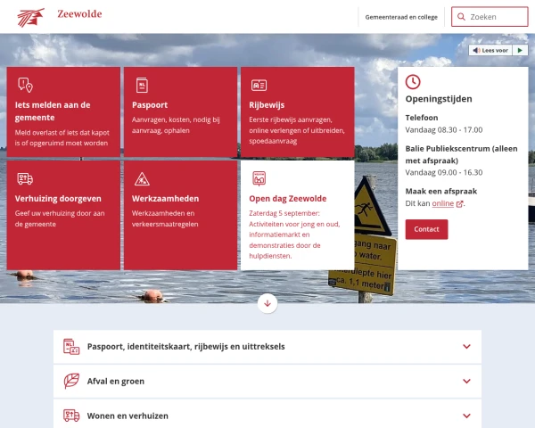Image resolution: width=535 pixels, height=428 pixels.
Task: Click the Openingstijden heading
Action: (x=439, y=99)
